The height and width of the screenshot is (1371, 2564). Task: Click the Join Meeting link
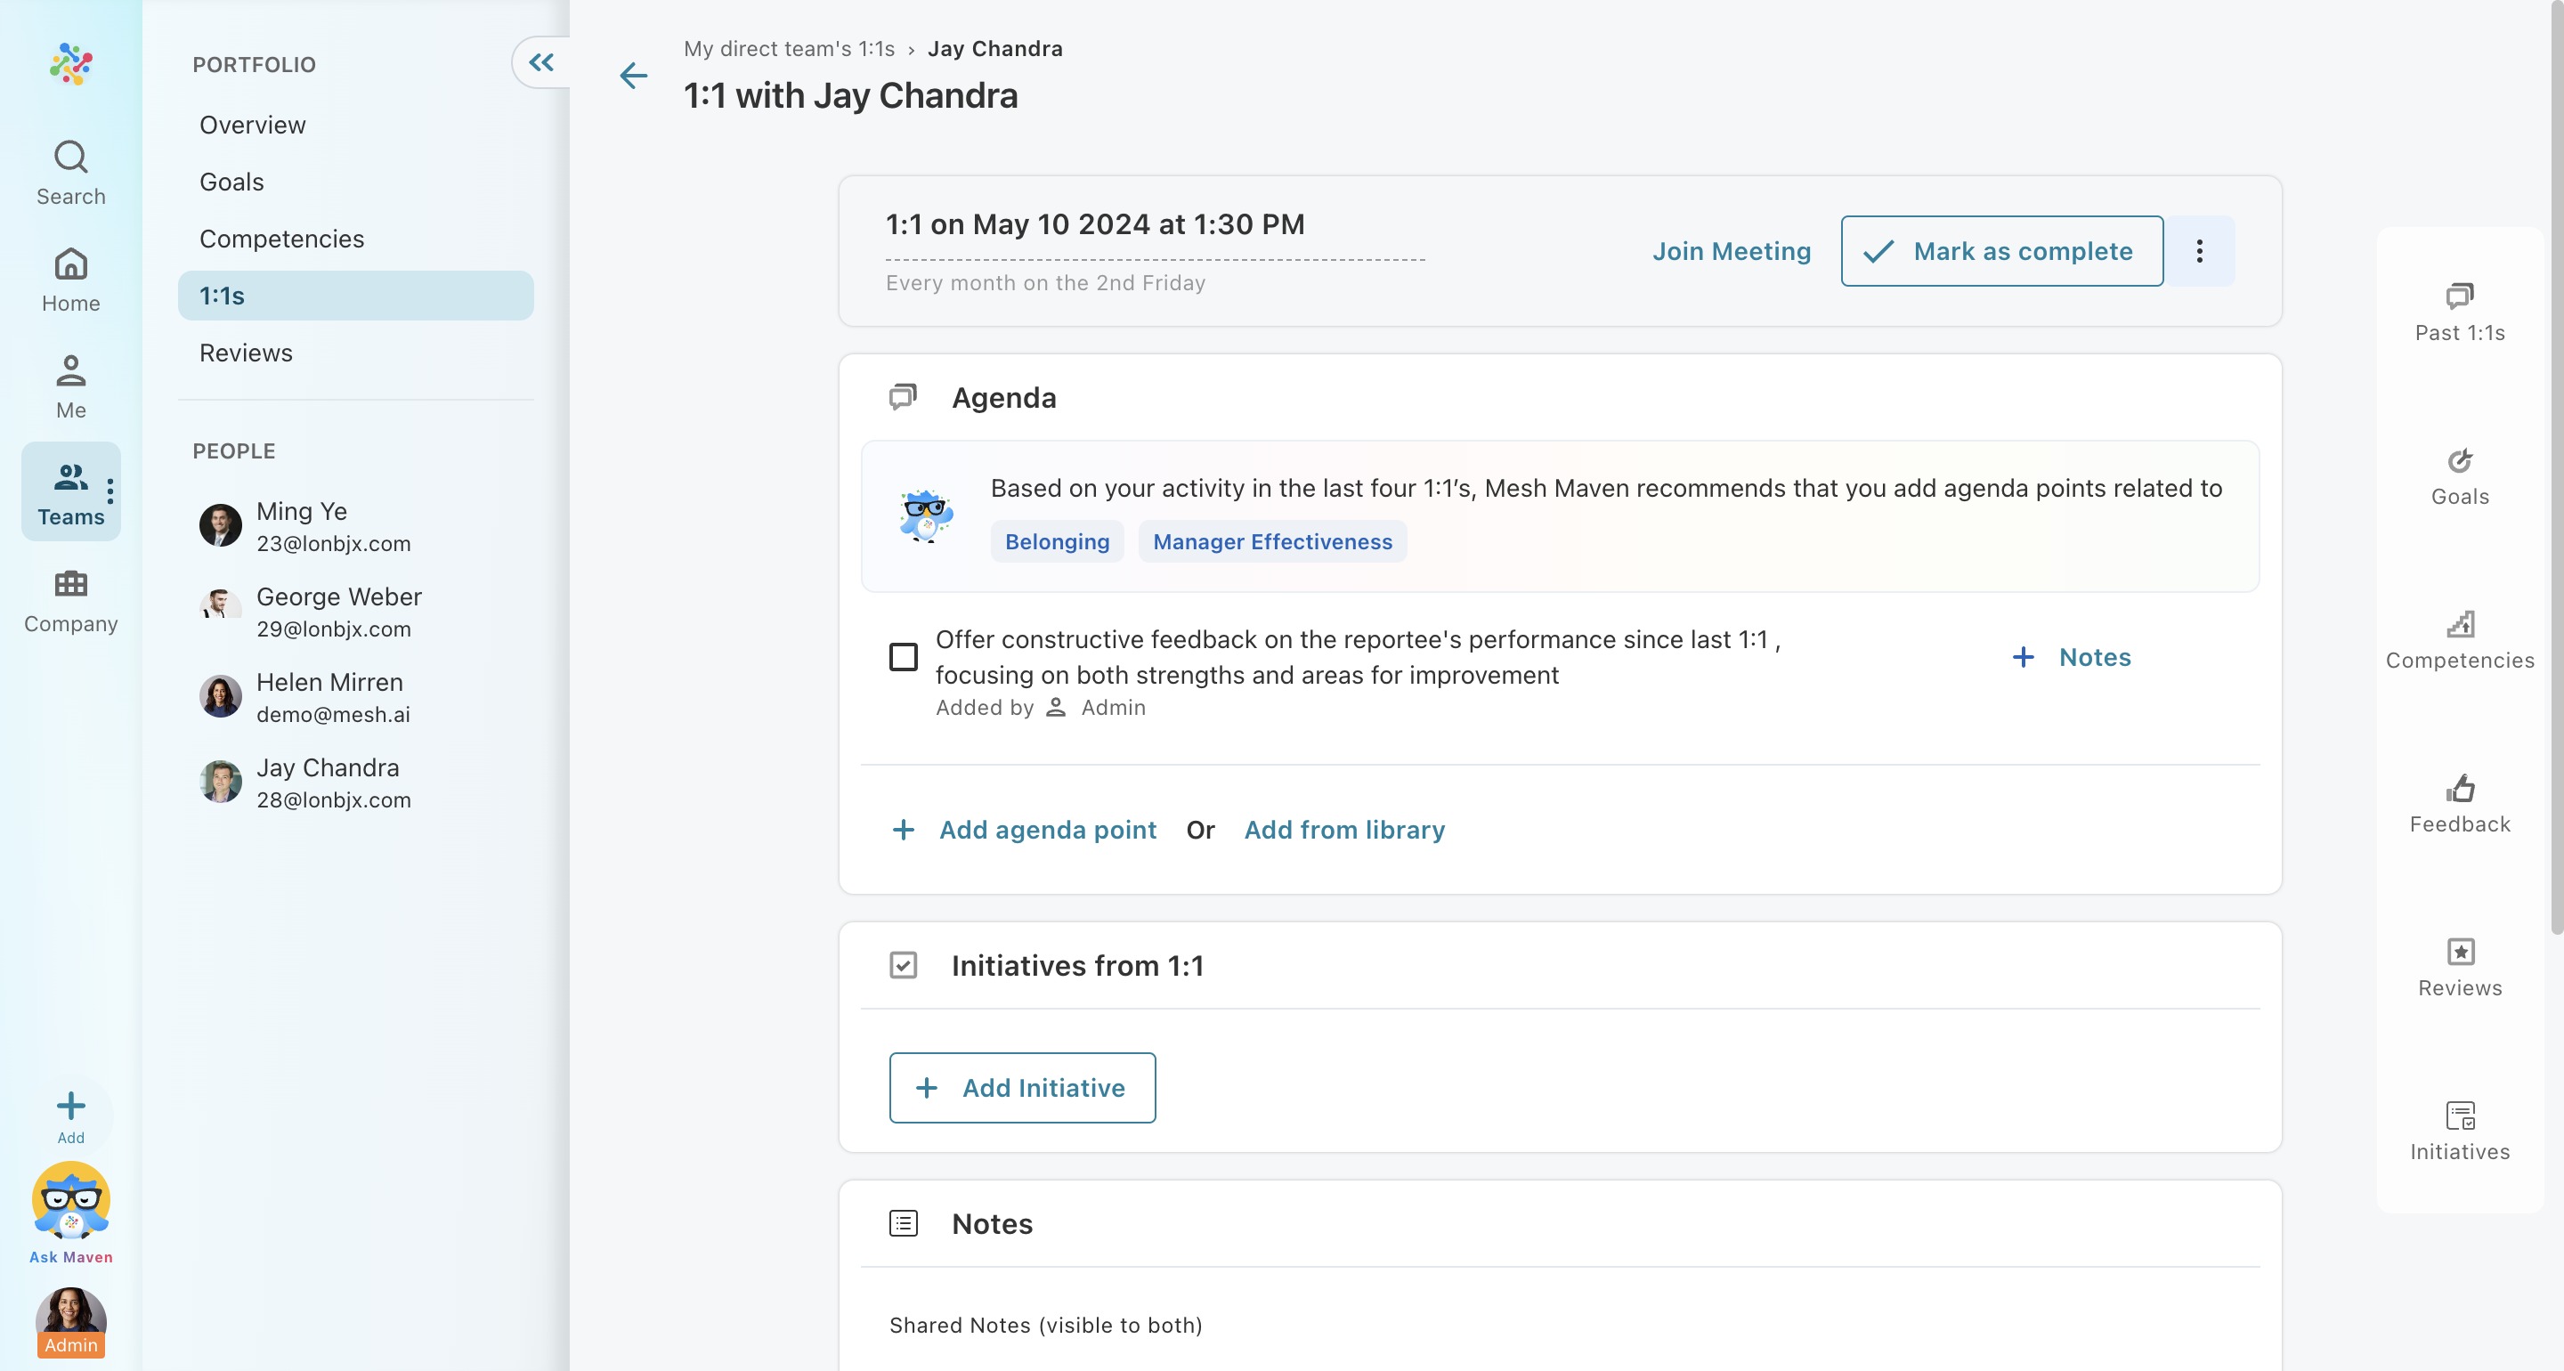point(1731,251)
